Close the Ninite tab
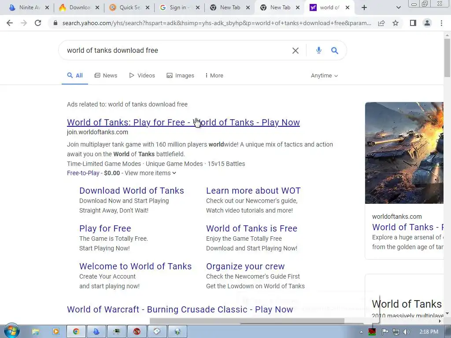The height and width of the screenshot is (338, 451). 47,8
